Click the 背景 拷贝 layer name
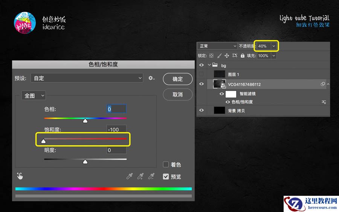Image resolution: width=339 pixels, height=212 pixels. (236, 111)
